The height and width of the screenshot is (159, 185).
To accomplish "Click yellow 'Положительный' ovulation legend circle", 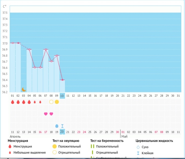I will point(55,146).
